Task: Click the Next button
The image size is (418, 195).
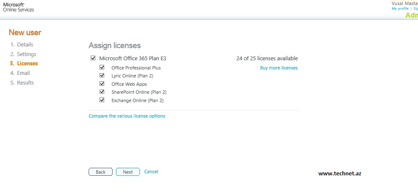Action: 128,172
